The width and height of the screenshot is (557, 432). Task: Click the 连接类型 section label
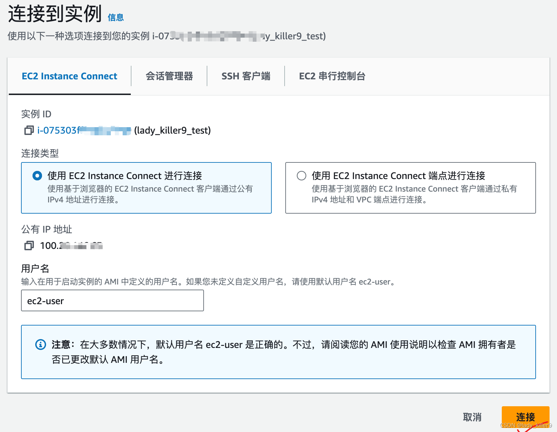pyautogui.click(x=40, y=153)
